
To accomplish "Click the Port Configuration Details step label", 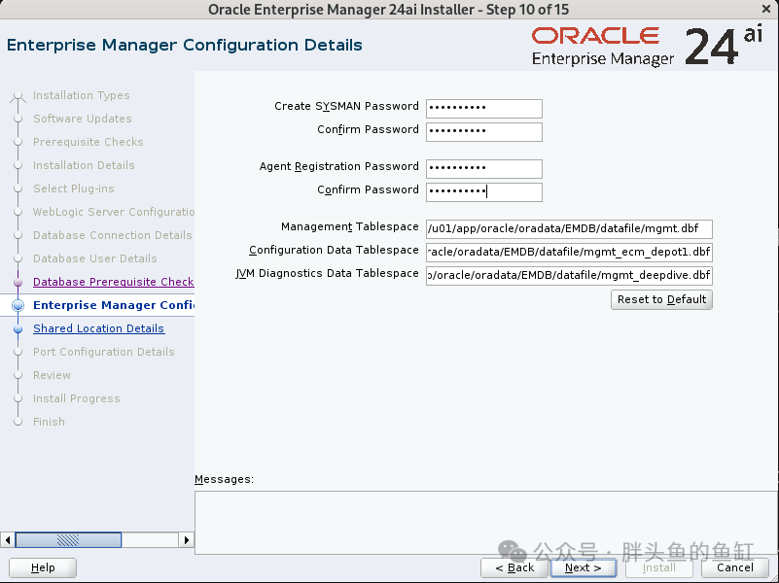I will (x=104, y=352).
